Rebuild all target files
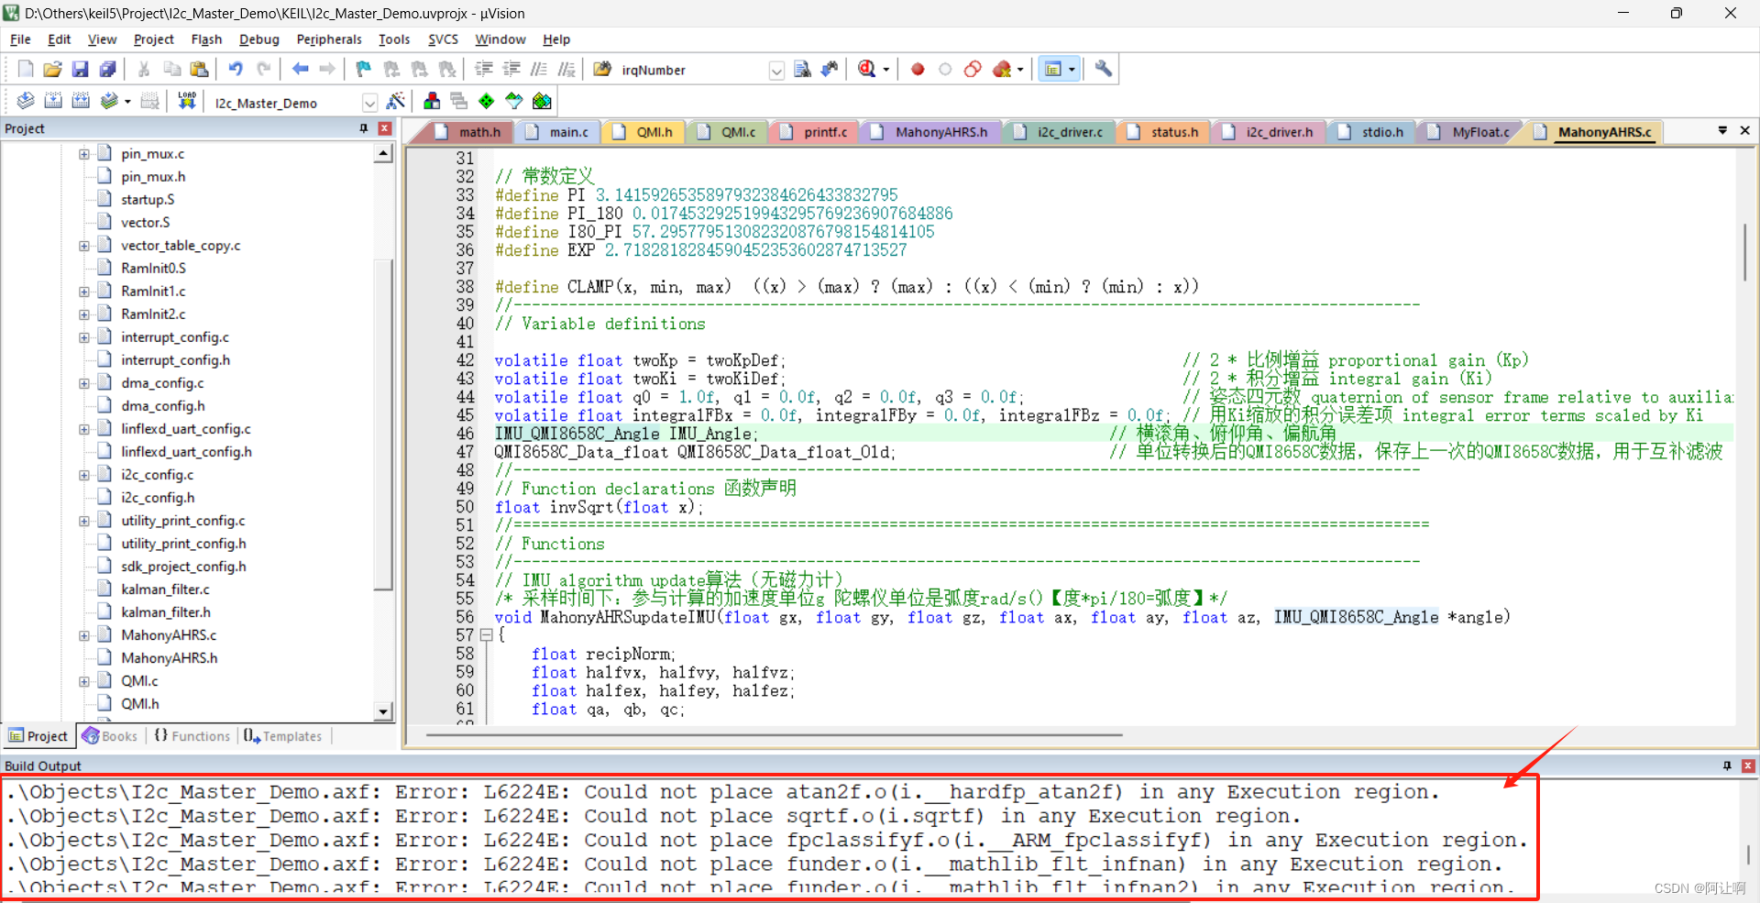 pos(81,101)
